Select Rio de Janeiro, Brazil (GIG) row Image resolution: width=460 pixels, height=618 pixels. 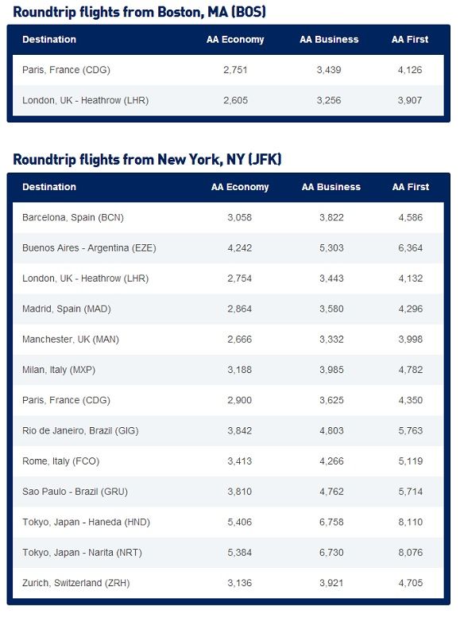click(x=228, y=430)
